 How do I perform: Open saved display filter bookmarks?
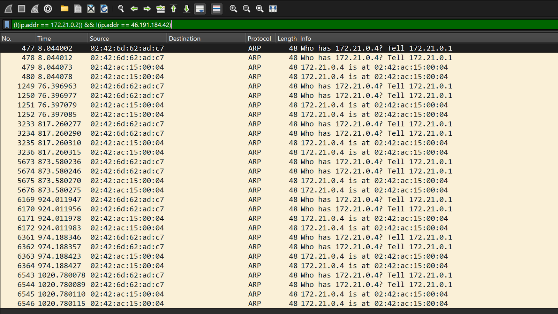[7, 25]
